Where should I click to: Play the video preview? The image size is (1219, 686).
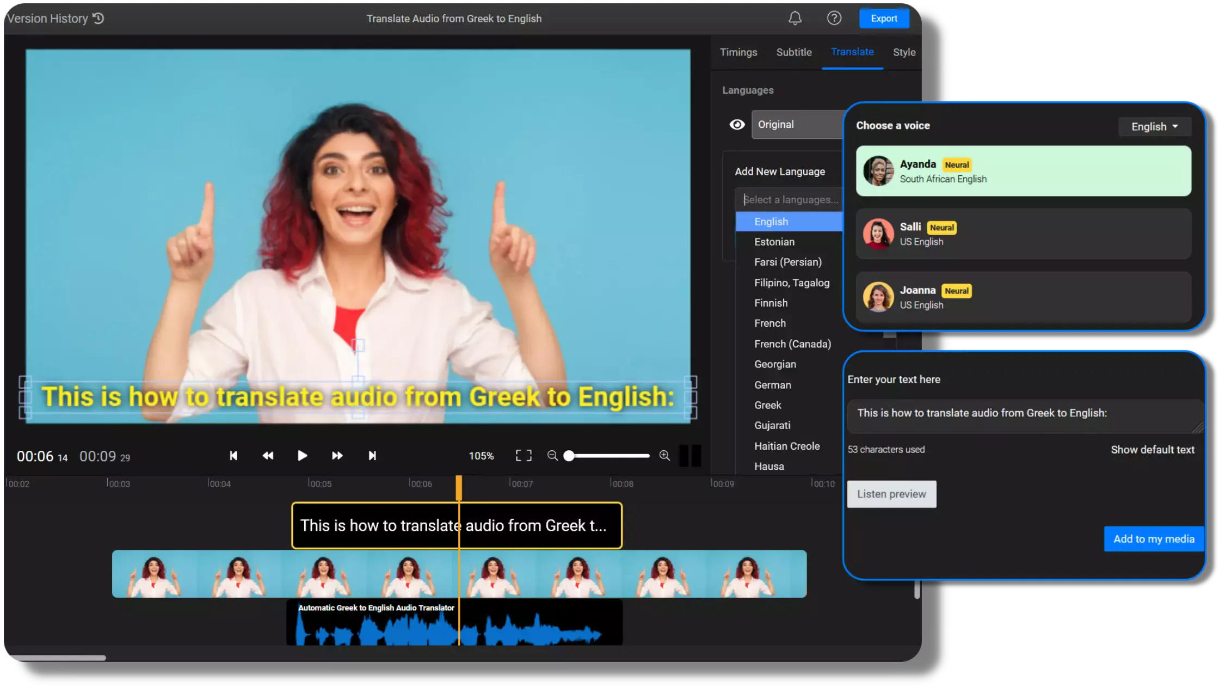[302, 456]
